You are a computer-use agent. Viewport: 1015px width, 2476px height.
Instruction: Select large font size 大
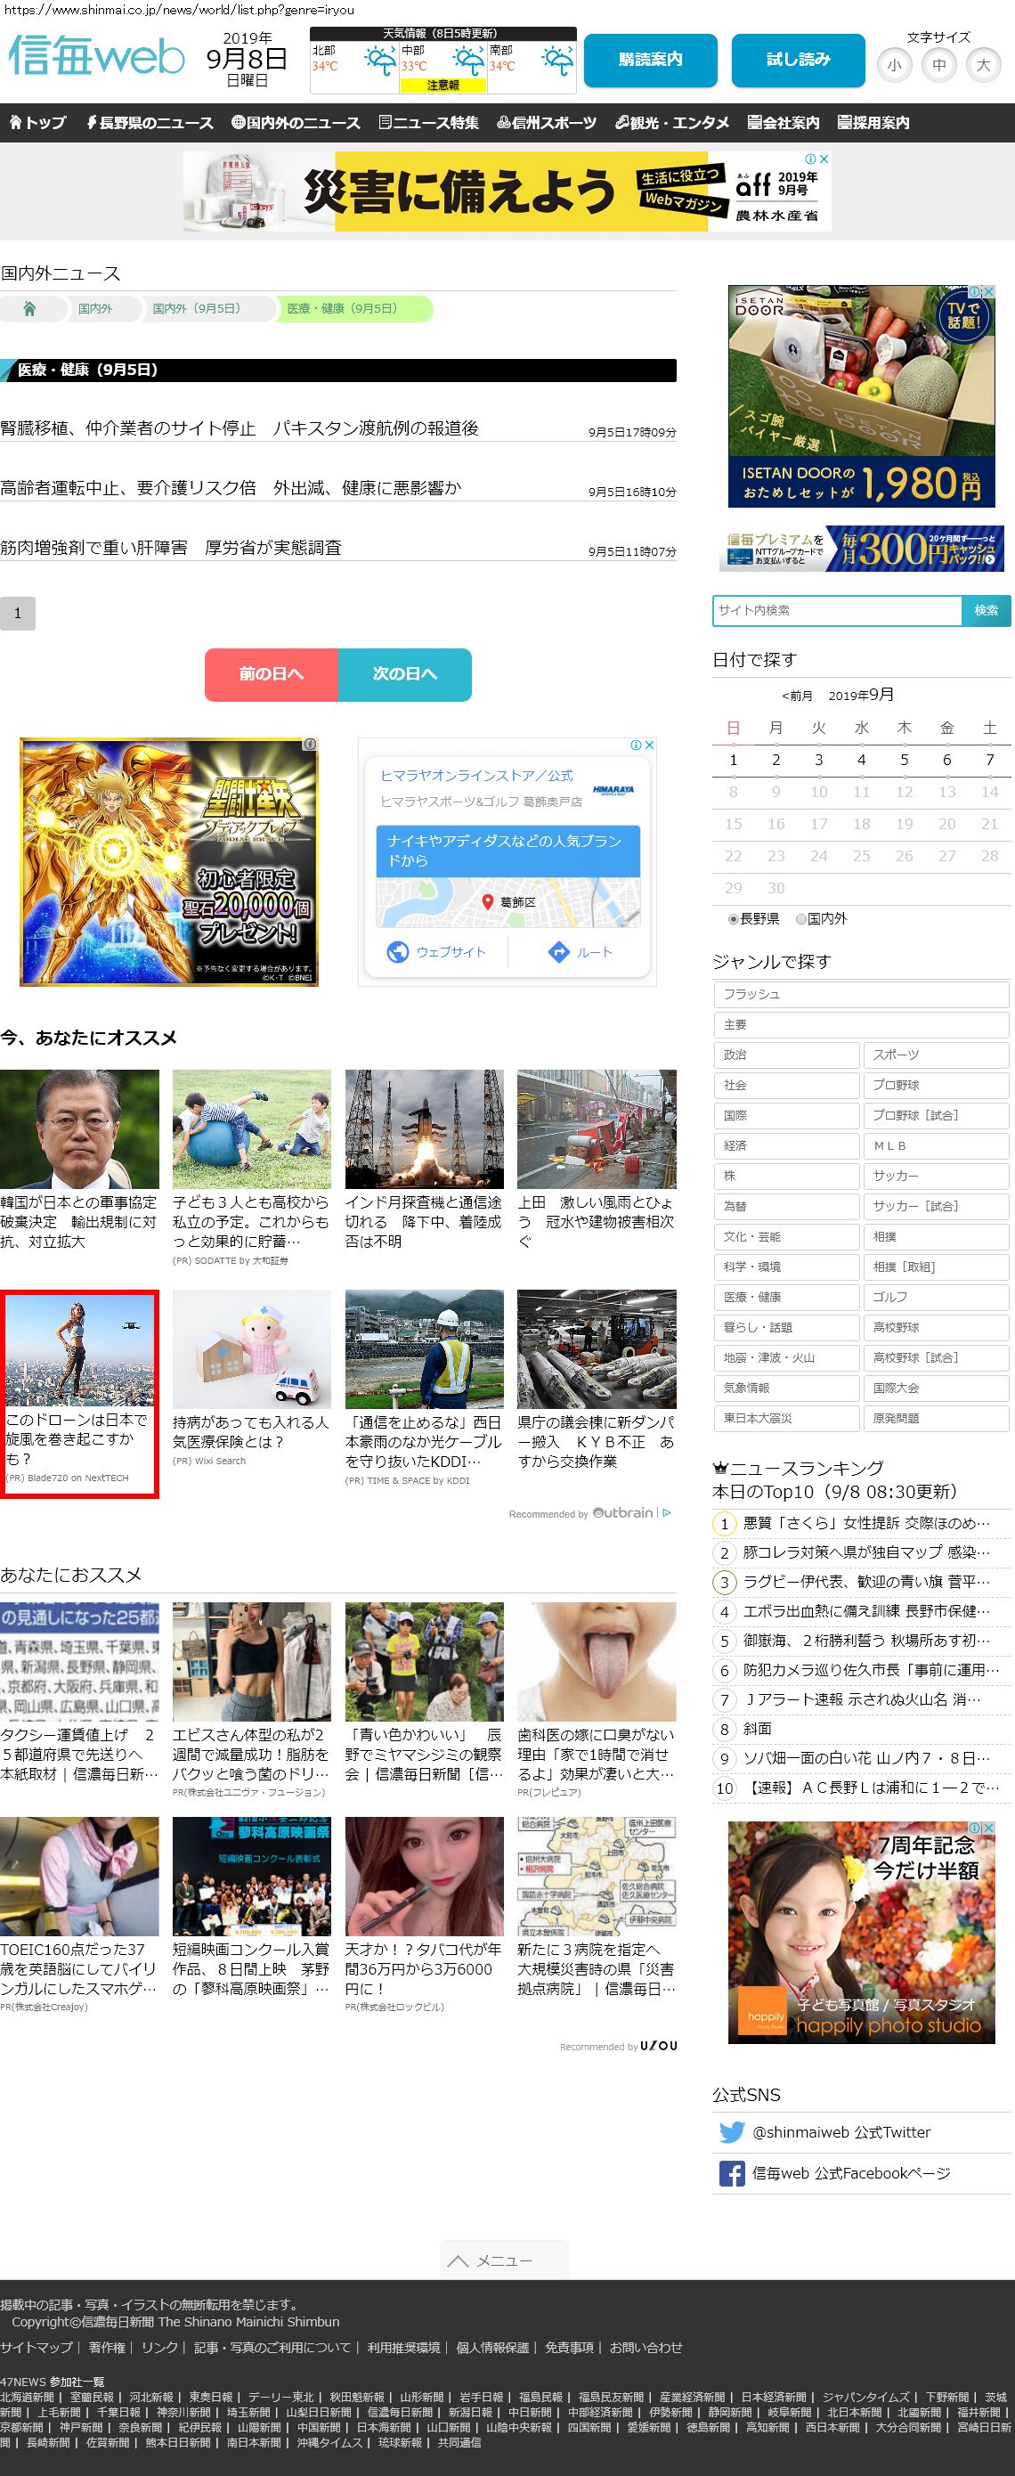pos(983,64)
